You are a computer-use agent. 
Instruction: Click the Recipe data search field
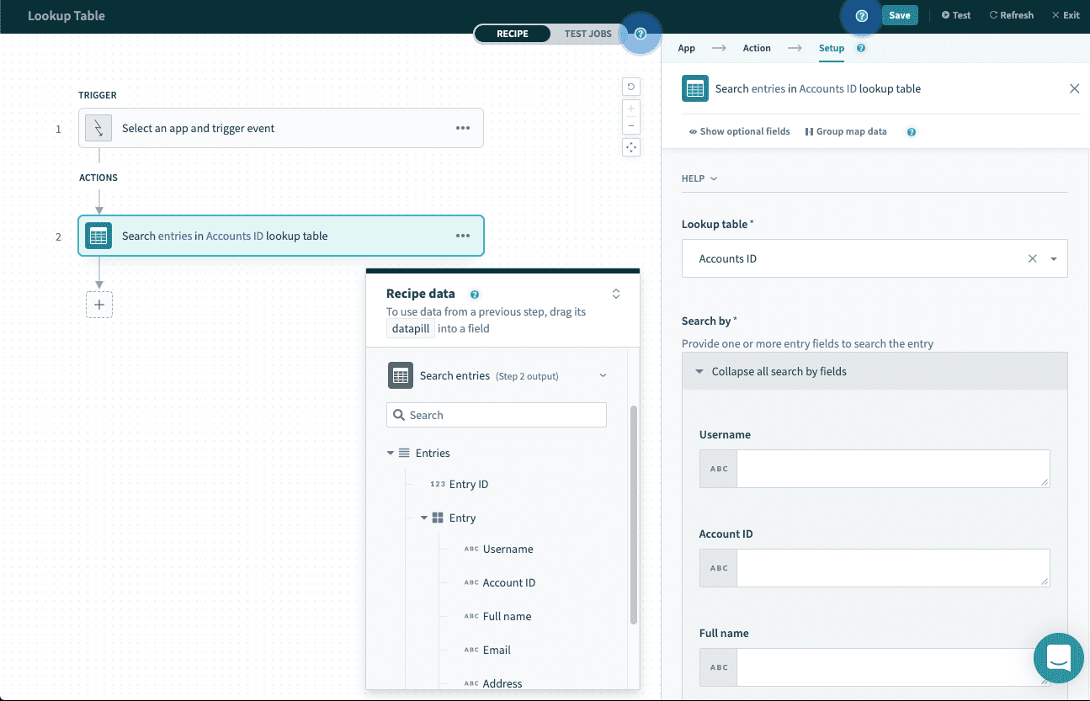tap(496, 414)
